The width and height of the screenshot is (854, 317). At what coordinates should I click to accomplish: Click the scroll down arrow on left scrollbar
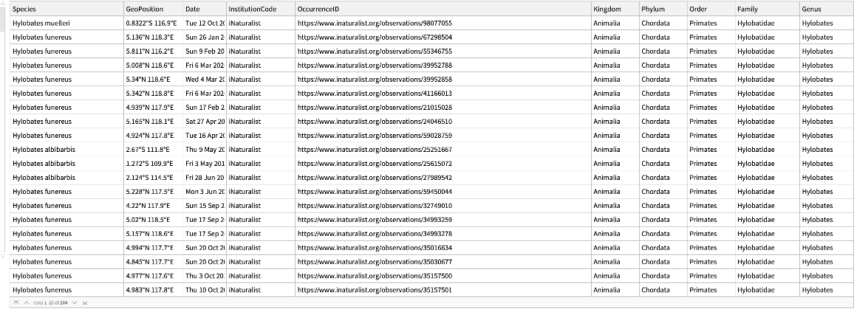(x=3, y=255)
